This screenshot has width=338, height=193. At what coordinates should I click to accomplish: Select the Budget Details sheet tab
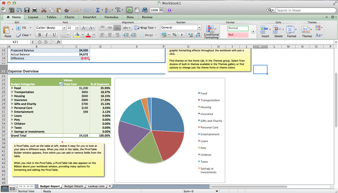click(74, 186)
